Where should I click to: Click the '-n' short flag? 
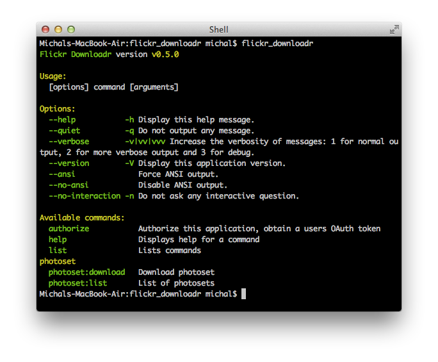(129, 196)
